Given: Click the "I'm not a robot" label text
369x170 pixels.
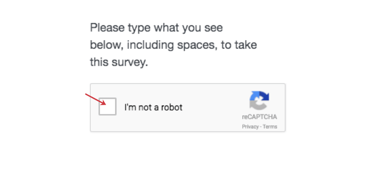Looking at the screenshot, I should (x=153, y=107).
